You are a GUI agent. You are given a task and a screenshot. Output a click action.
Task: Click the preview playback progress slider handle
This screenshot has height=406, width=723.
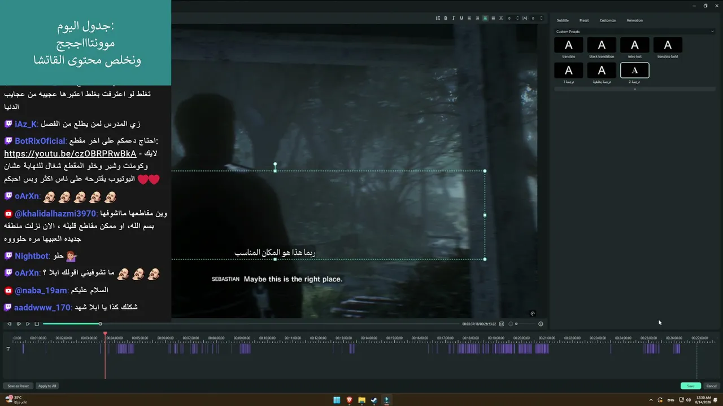coord(100,324)
